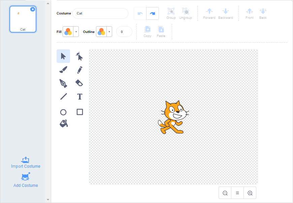293x203 pixels.
Task: Switch to the Reshape tool
Action: [x=79, y=56]
